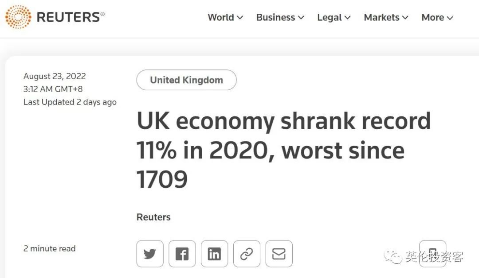479x278 pixels.
Task: Expand the Markets dropdown chevron
Action: coord(405,18)
